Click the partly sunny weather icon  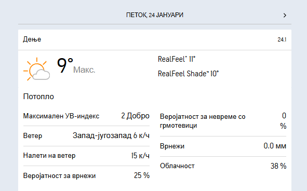click(36, 69)
